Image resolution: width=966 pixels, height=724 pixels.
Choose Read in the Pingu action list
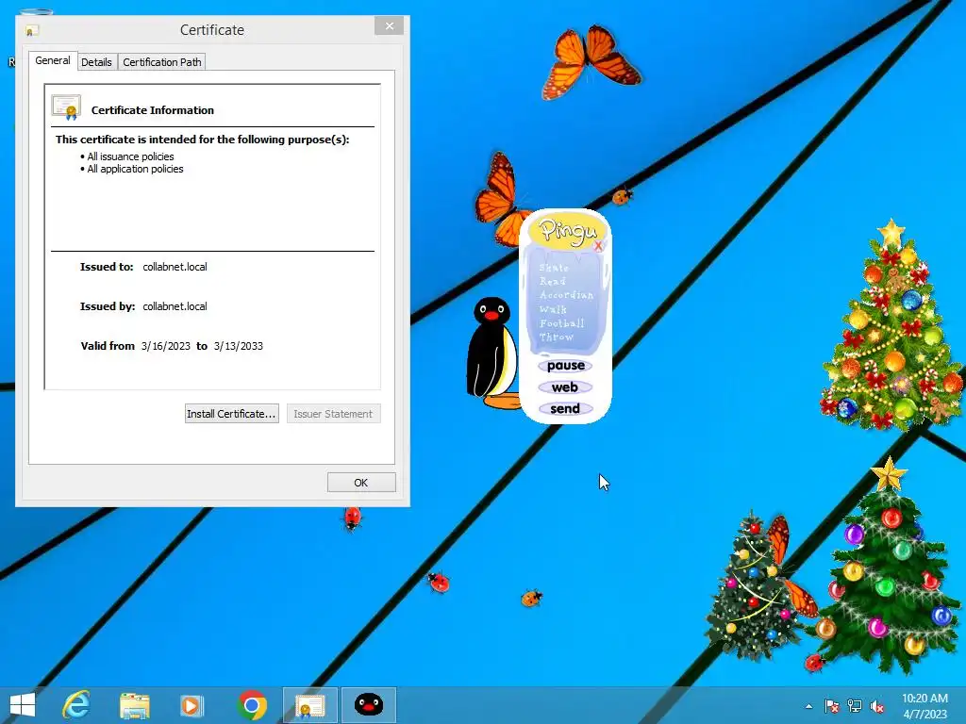coord(553,281)
